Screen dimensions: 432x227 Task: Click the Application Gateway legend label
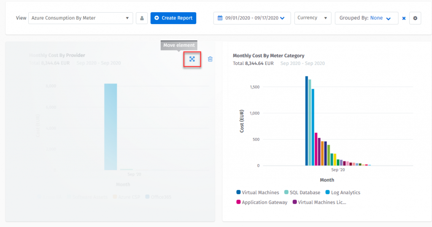(x=265, y=202)
